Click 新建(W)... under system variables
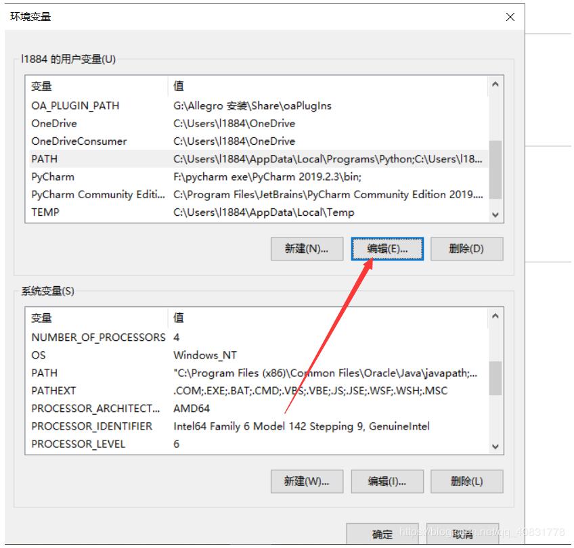The width and height of the screenshot is (574, 548). click(307, 482)
